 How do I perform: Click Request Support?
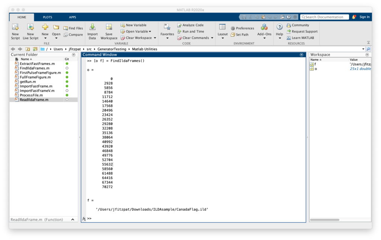tap(302, 32)
